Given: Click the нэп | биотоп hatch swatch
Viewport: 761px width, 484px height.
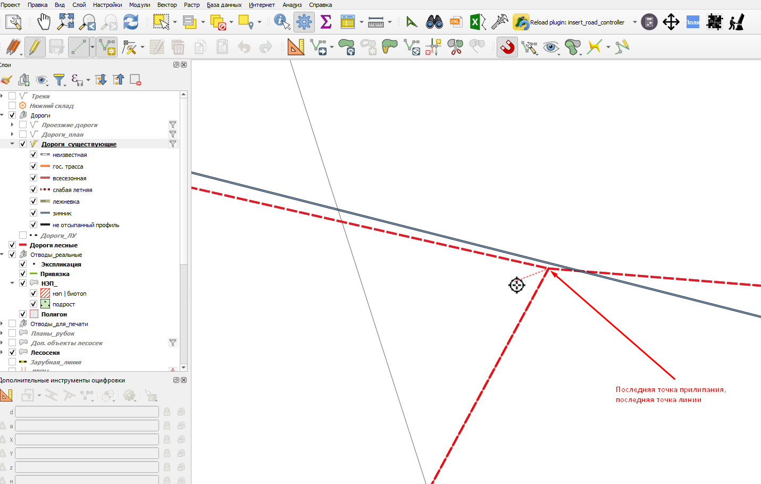Looking at the screenshot, I should 45,293.
